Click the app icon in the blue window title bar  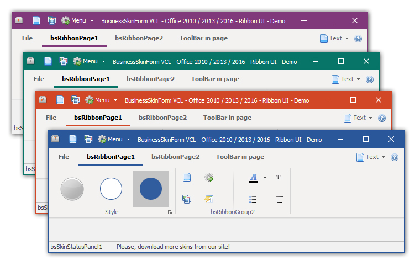pos(55,139)
